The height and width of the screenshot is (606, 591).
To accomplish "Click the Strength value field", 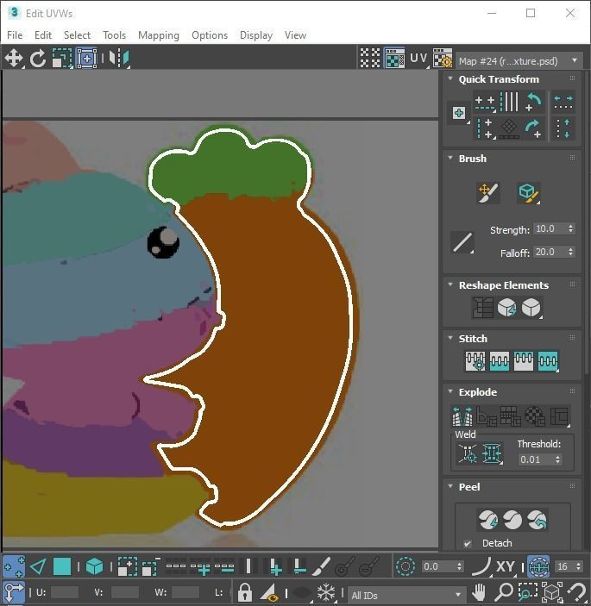I will tap(550, 228).
